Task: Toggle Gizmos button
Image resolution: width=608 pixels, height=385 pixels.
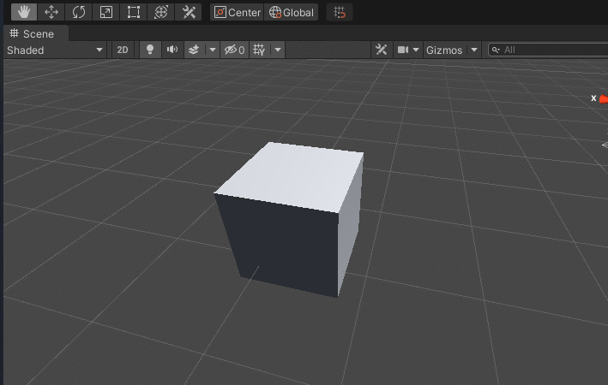Action: [x=444, y=50]
